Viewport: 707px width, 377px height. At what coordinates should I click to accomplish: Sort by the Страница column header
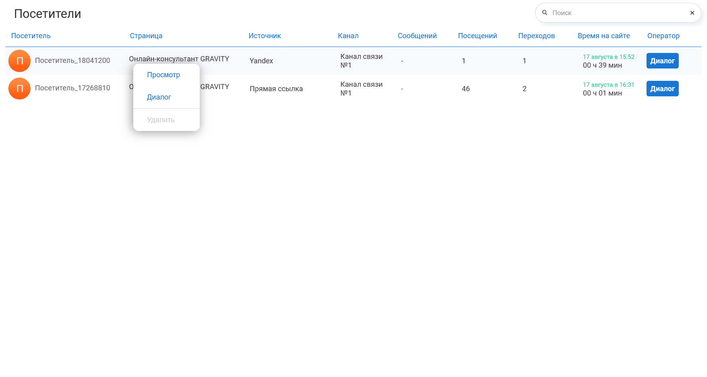tap(146, 36)
